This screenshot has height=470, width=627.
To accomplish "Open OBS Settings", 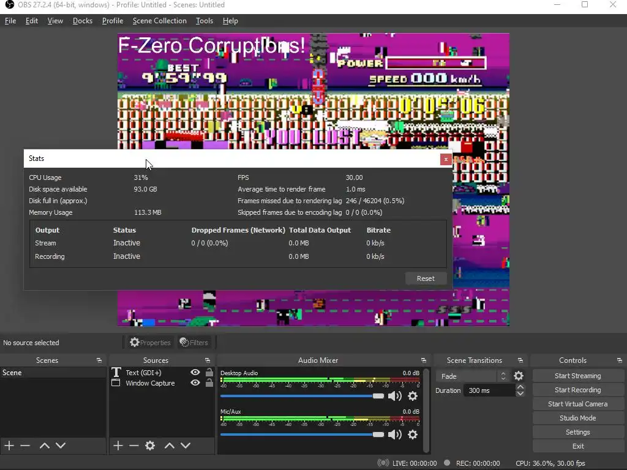I will [x=578, y=432].
